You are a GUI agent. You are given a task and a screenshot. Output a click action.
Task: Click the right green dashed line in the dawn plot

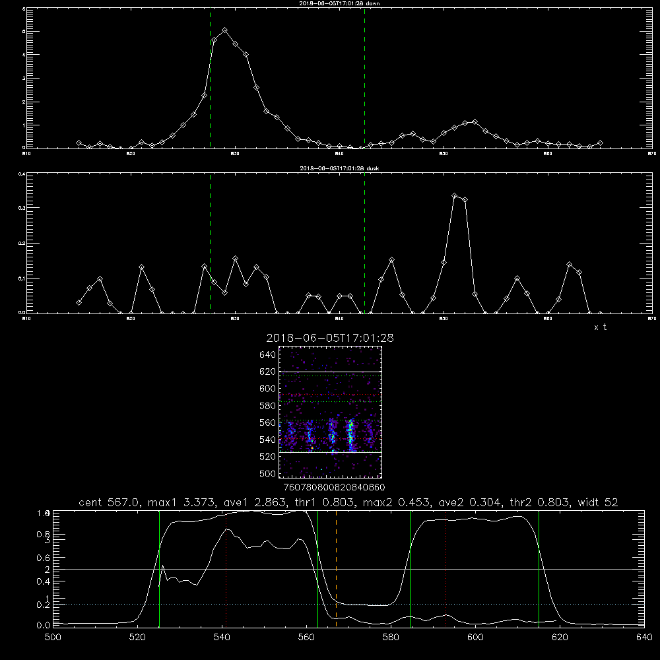point(364,78)
